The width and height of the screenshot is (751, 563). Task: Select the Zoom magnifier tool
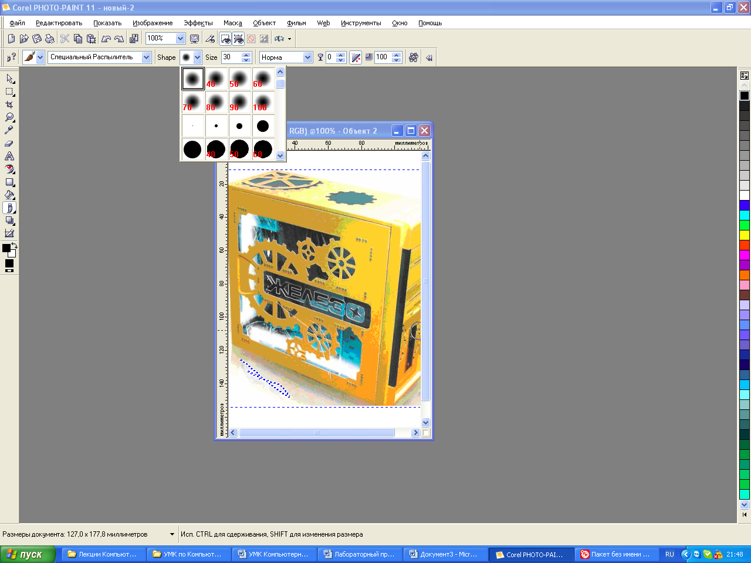(9, 117)
